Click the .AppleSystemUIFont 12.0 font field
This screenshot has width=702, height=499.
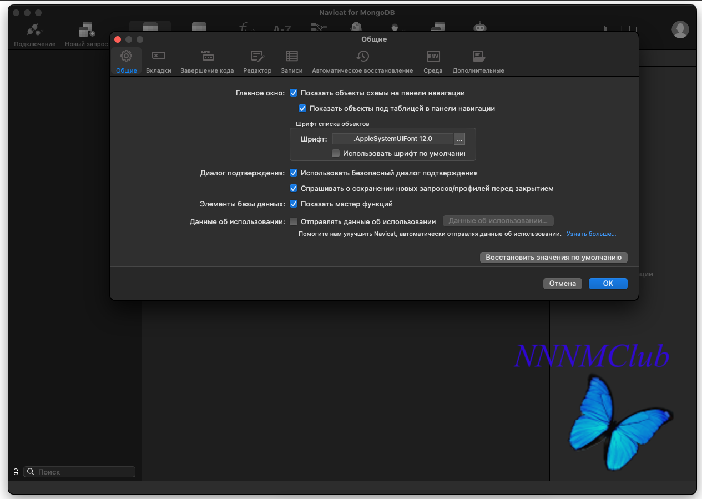click(x=393, y=139)
